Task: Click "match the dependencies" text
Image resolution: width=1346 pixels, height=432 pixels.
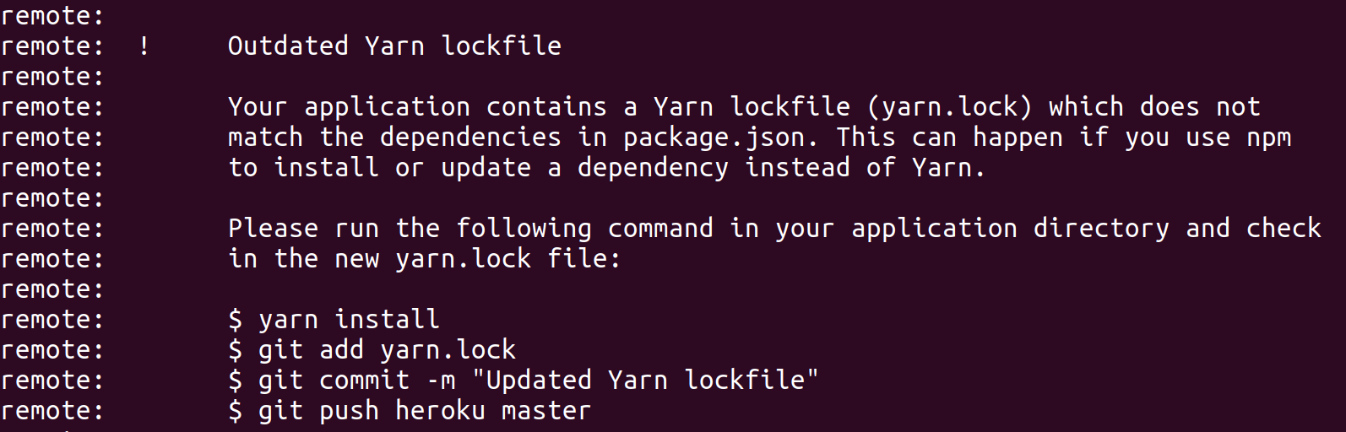Action: point(394,137)
